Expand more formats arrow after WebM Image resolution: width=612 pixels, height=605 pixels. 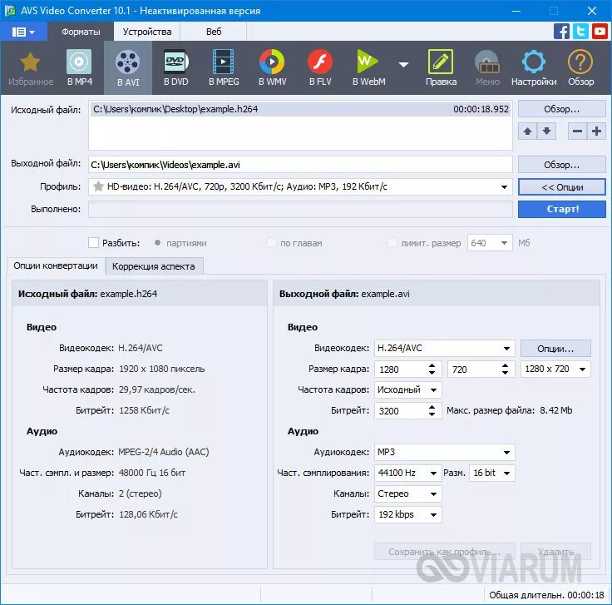403,65
